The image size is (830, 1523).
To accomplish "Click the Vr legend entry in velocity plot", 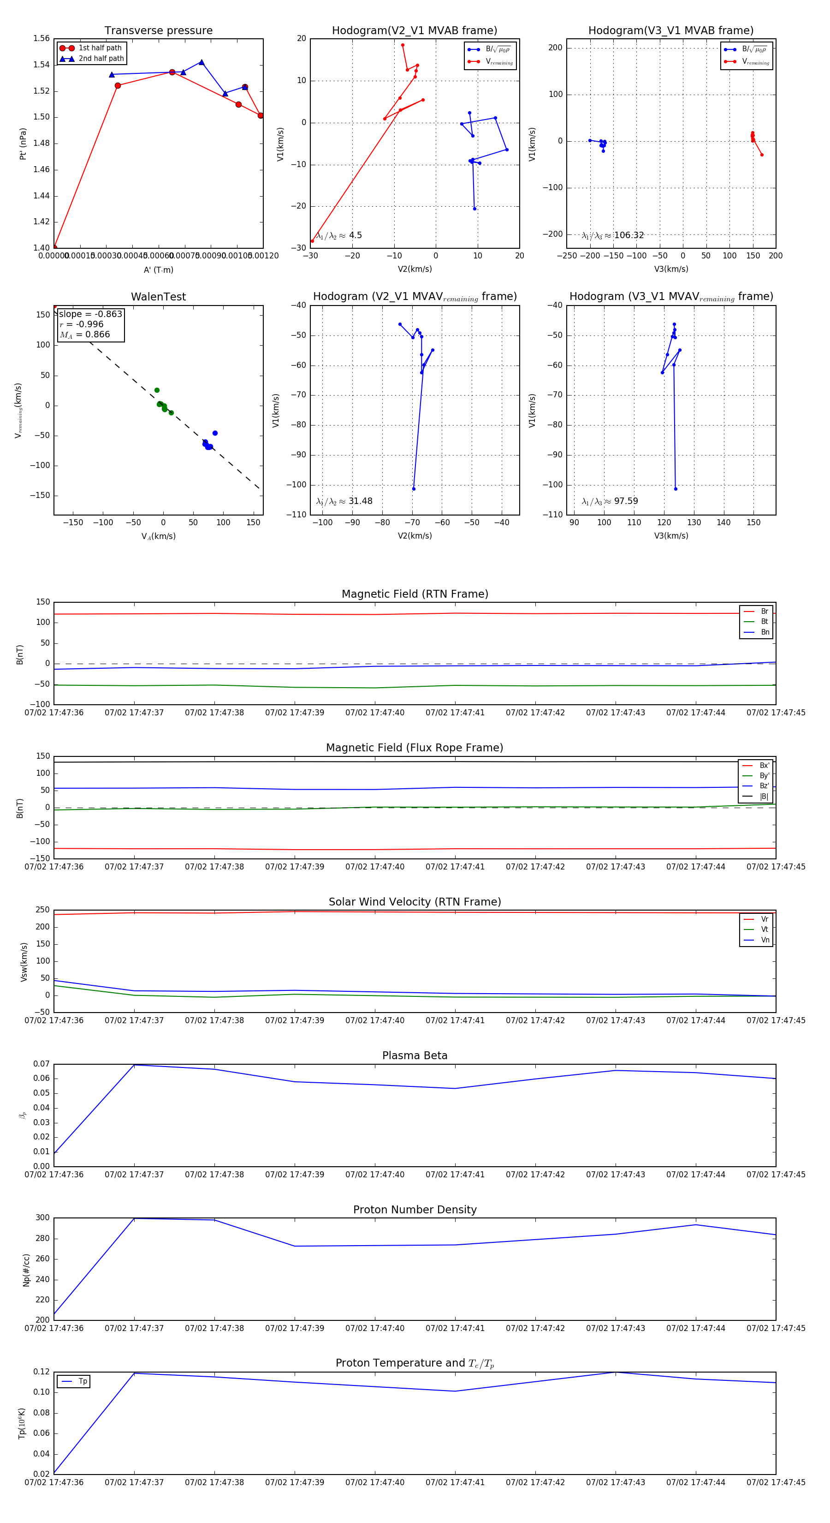I will (x=757, y=919).
